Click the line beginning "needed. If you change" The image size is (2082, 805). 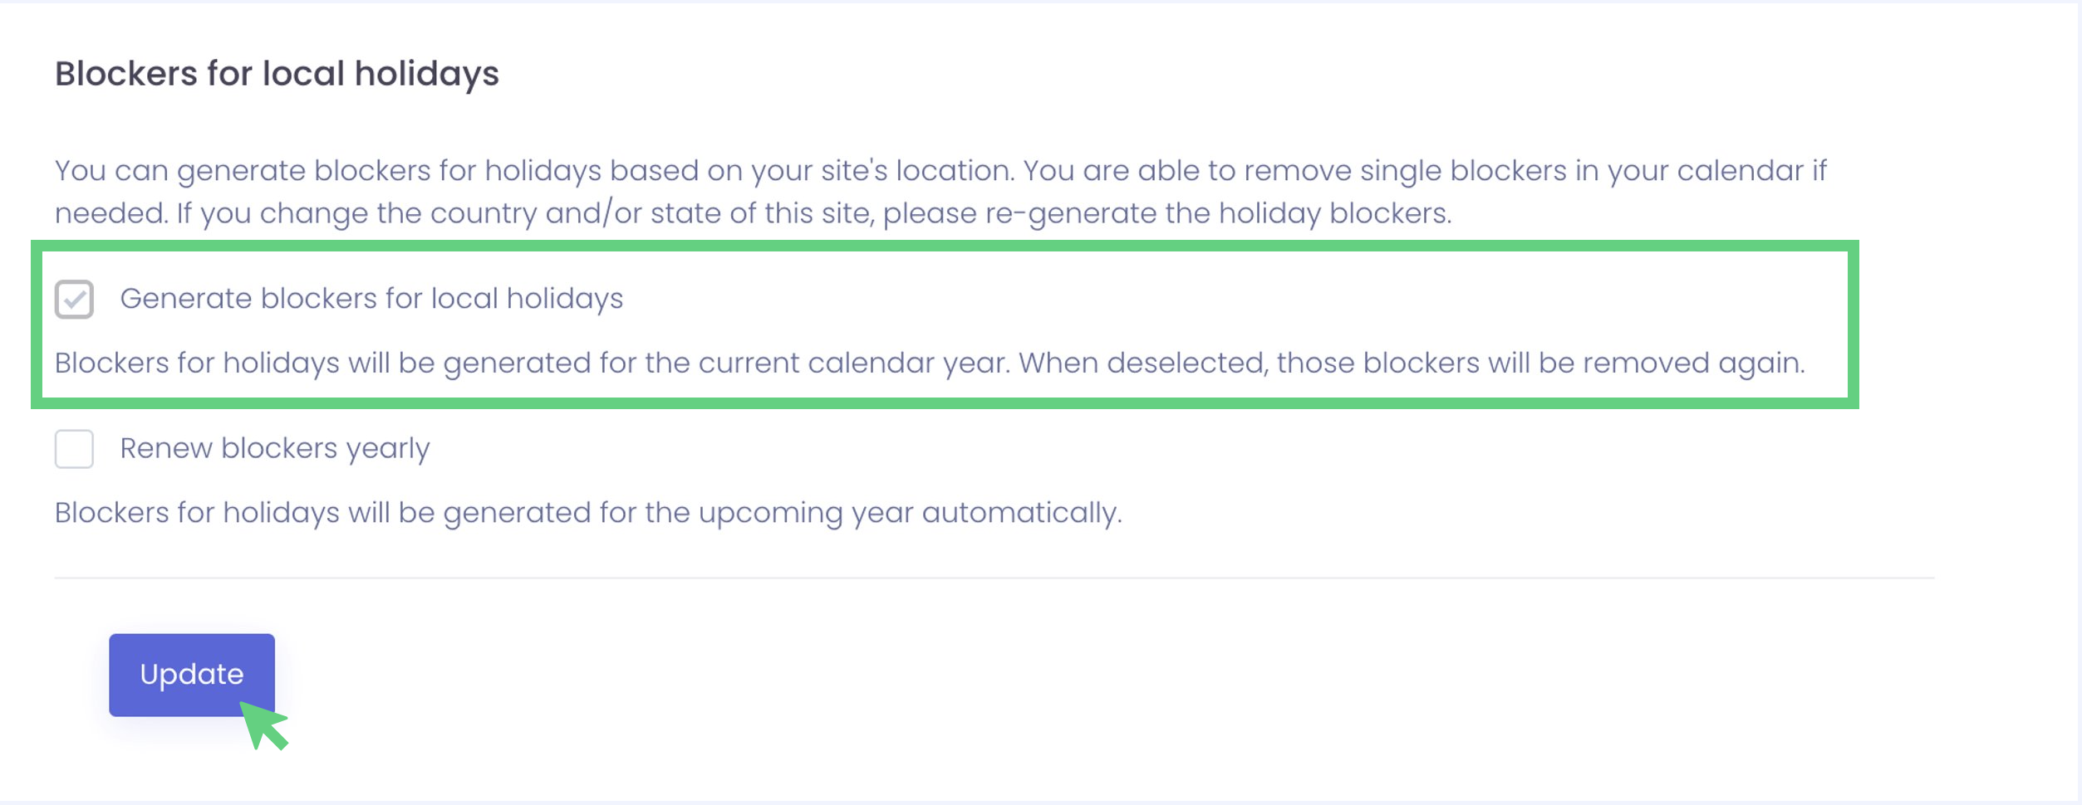[x=753, y=214]
